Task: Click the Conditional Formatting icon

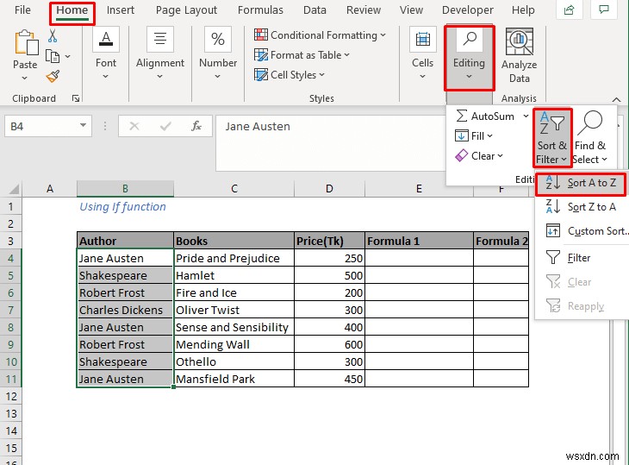Action: [x=261, y=35]
